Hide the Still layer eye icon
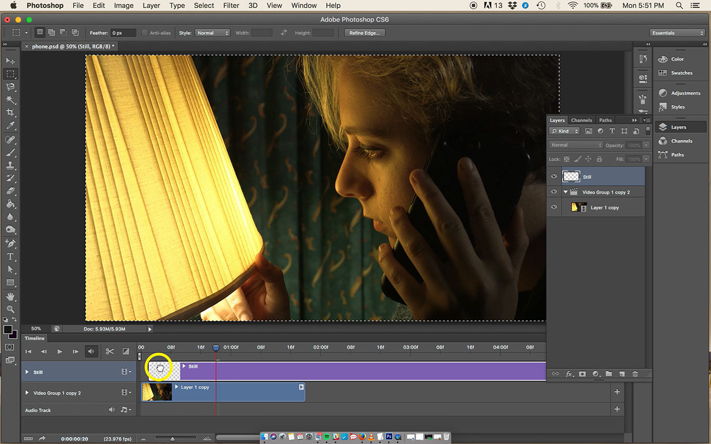The width and height of the screenshot is (711, 444). point(554,177)
